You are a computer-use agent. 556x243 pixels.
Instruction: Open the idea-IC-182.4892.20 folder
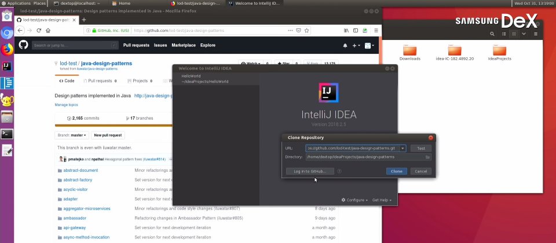[x=455, y=53]
